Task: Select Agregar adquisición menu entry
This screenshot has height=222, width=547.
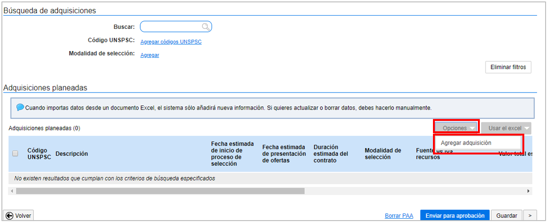Action: click(x=466, y=143)
